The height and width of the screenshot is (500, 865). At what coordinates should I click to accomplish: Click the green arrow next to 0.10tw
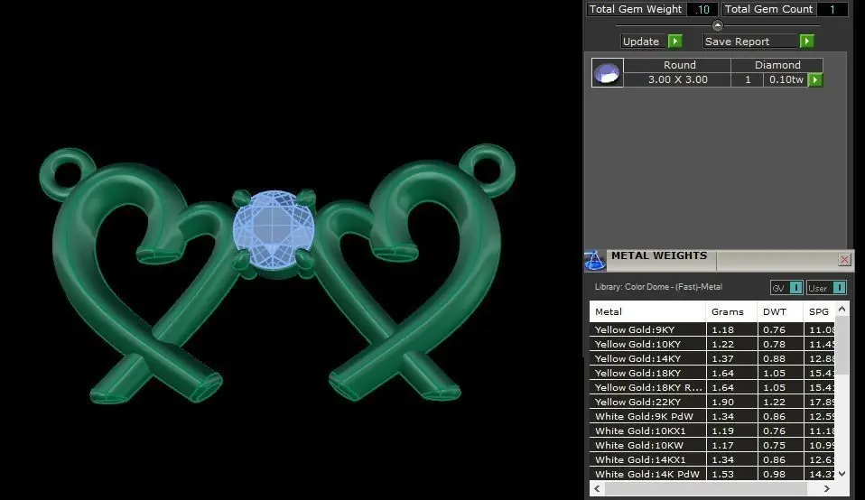tap(815, 80)
